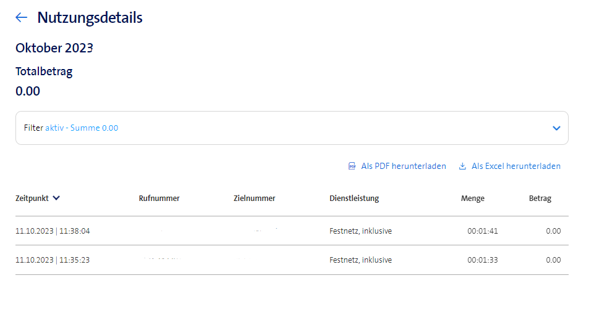Click the Betrag column header
Screen dimensions: 615x336
tap(540, 199)
